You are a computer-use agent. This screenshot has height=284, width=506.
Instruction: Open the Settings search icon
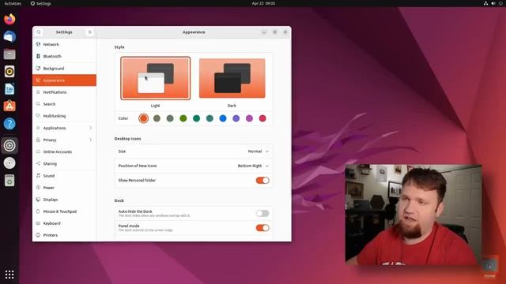(39, 32)
